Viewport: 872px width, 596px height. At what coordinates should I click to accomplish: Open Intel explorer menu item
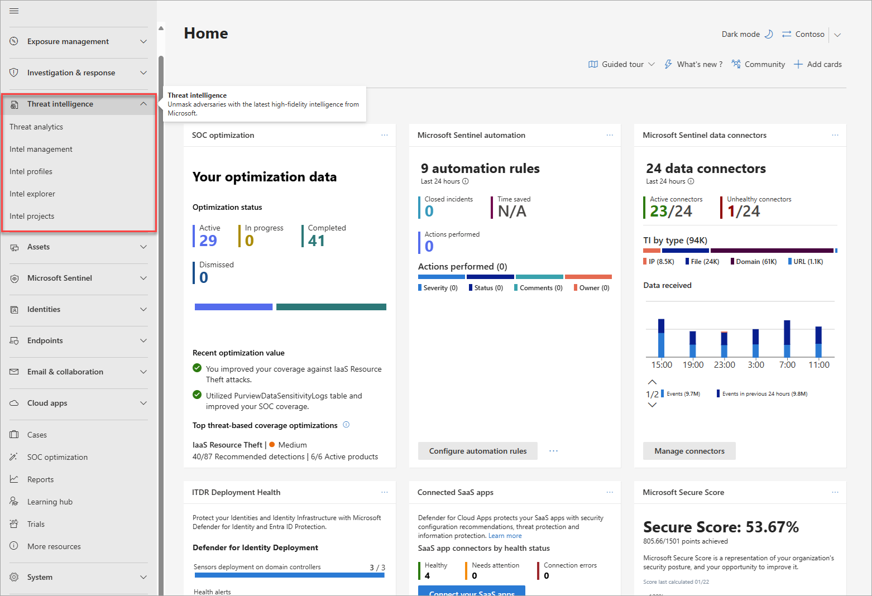[32, 194]
